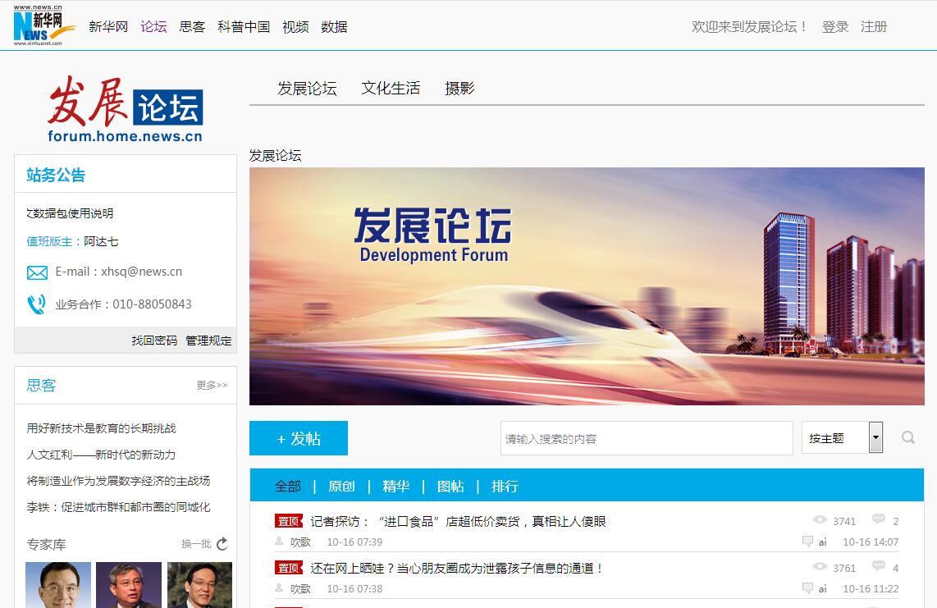Image resolution: width=937 pixels, height=608 pixels.
Task: Click the first expert portrait thumbnail
Action: [x=58, y=584]
